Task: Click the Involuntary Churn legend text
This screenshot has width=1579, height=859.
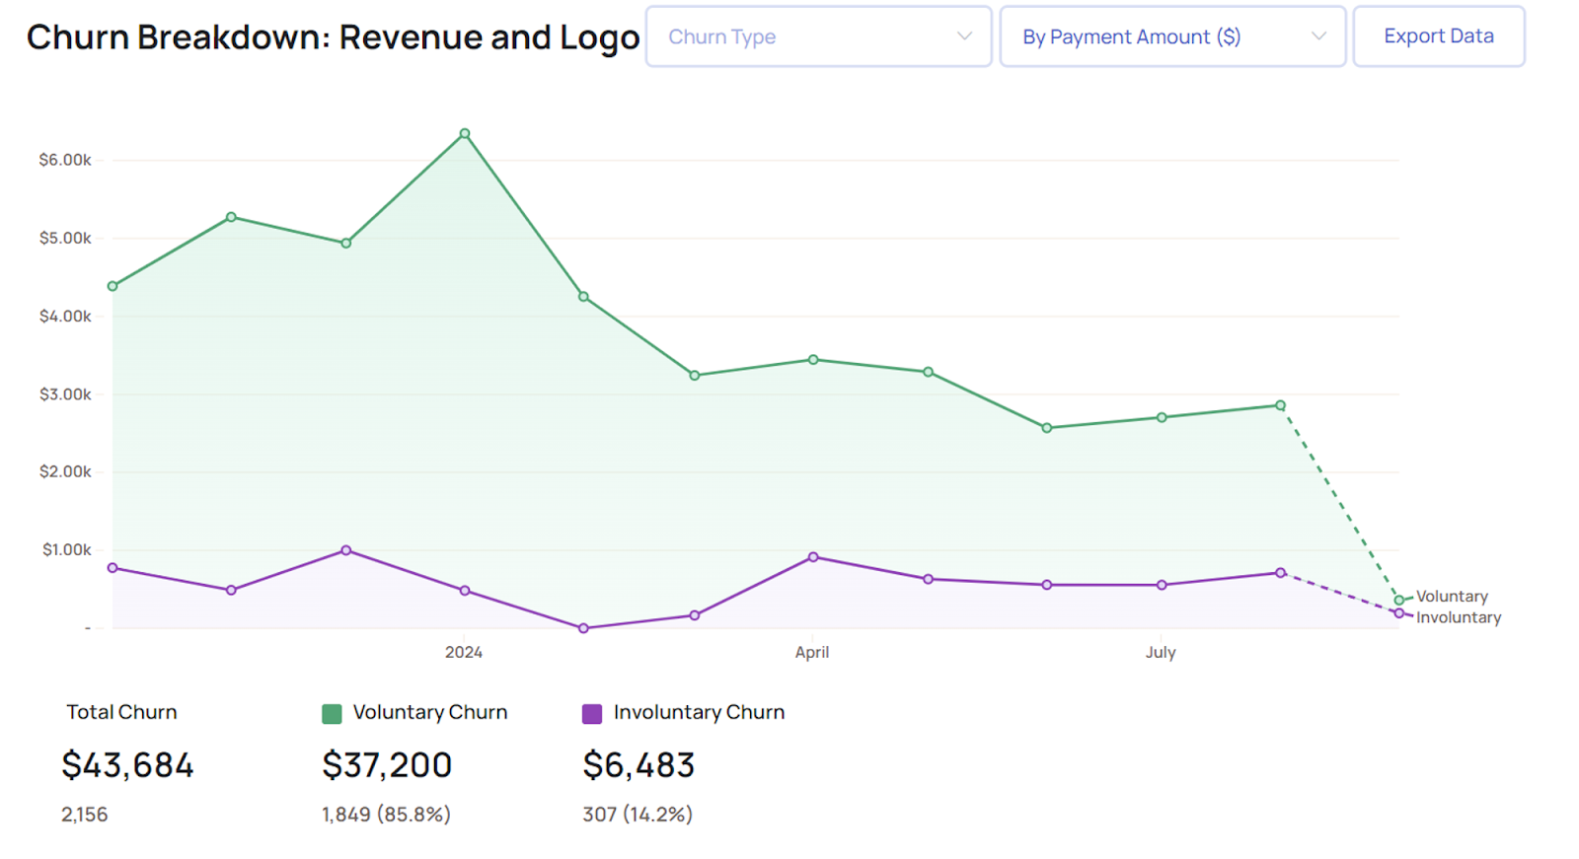Action: tap(699, 712)
